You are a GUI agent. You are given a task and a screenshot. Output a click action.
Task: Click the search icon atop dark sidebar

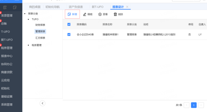(x=5, y=8)
